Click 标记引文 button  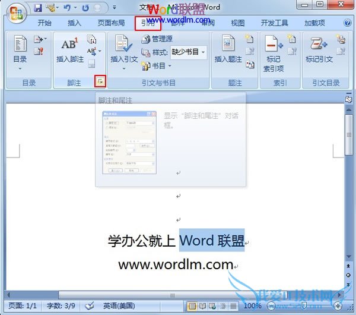click(x=319, y=49)
